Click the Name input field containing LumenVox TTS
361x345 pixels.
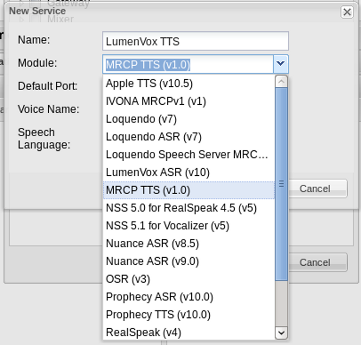coord(195,41)
